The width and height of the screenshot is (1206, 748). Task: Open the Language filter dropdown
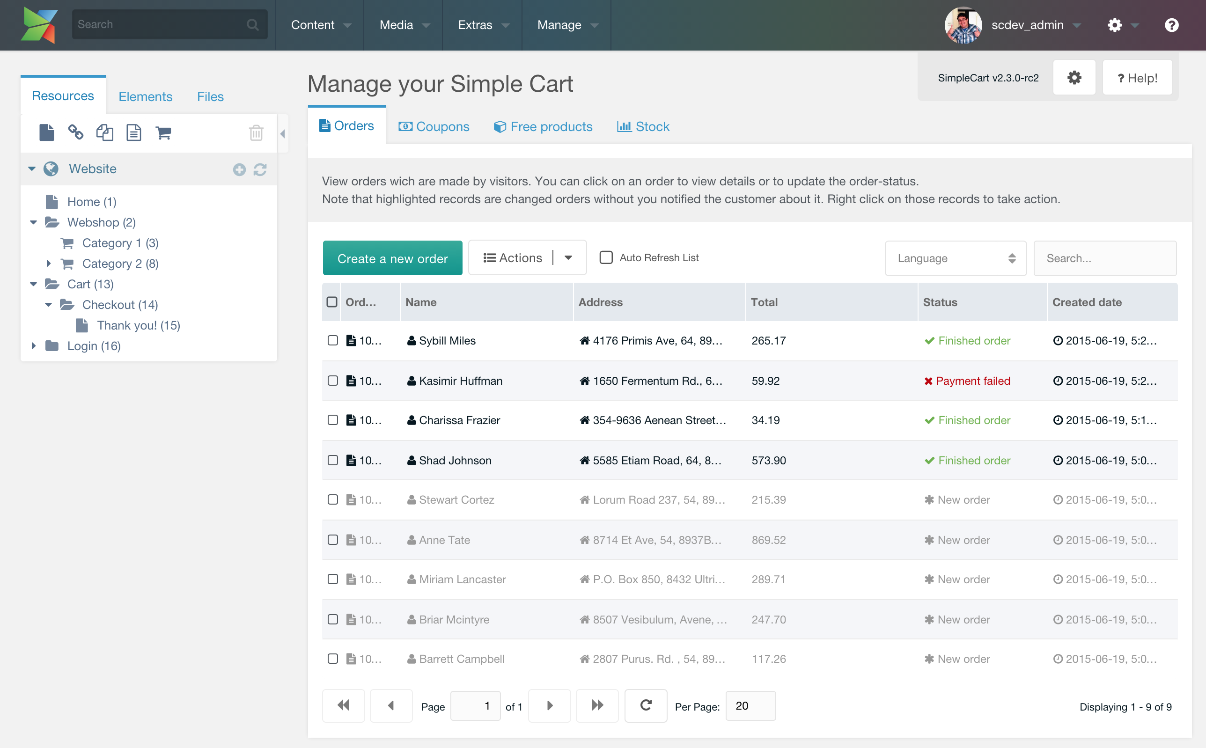coord(955,258)
